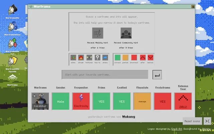Click the Release Year column header
This screenshot has width=214, height=134.
point(183,87)
